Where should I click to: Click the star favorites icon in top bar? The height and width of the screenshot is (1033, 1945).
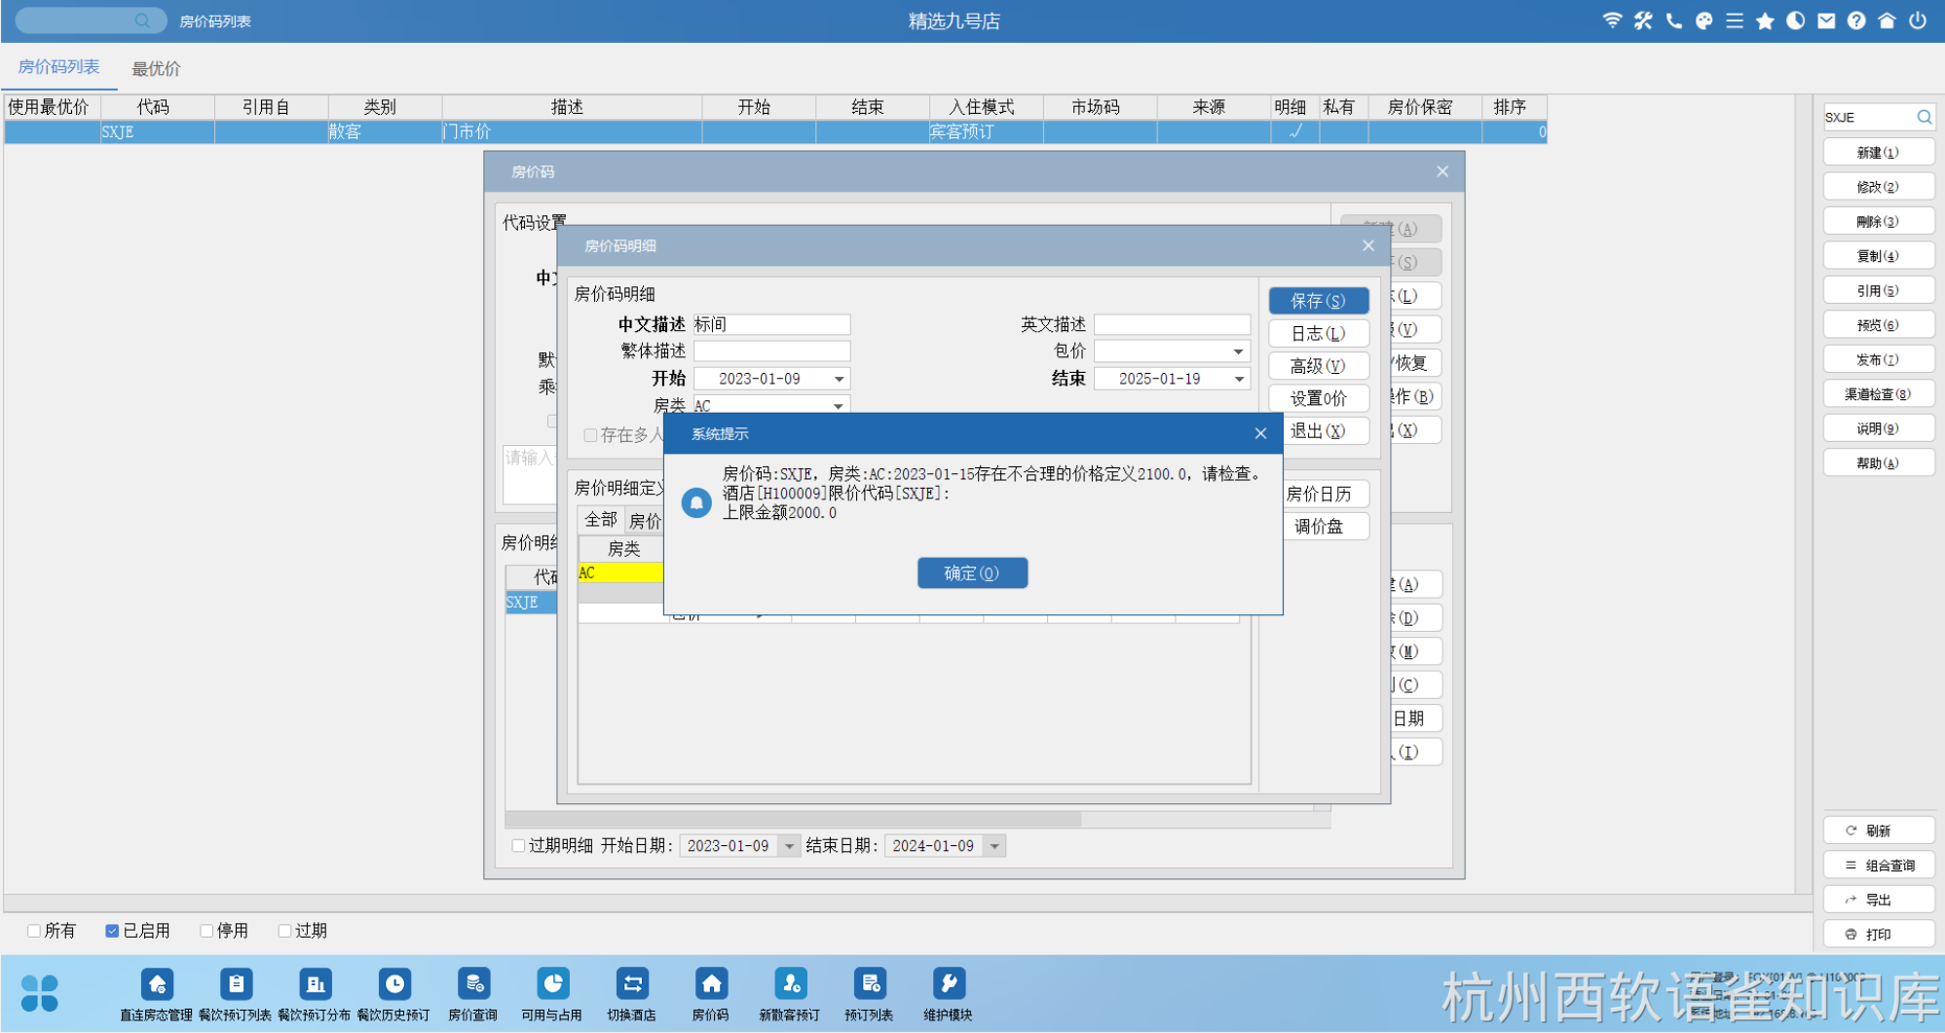click(1765, 20)
